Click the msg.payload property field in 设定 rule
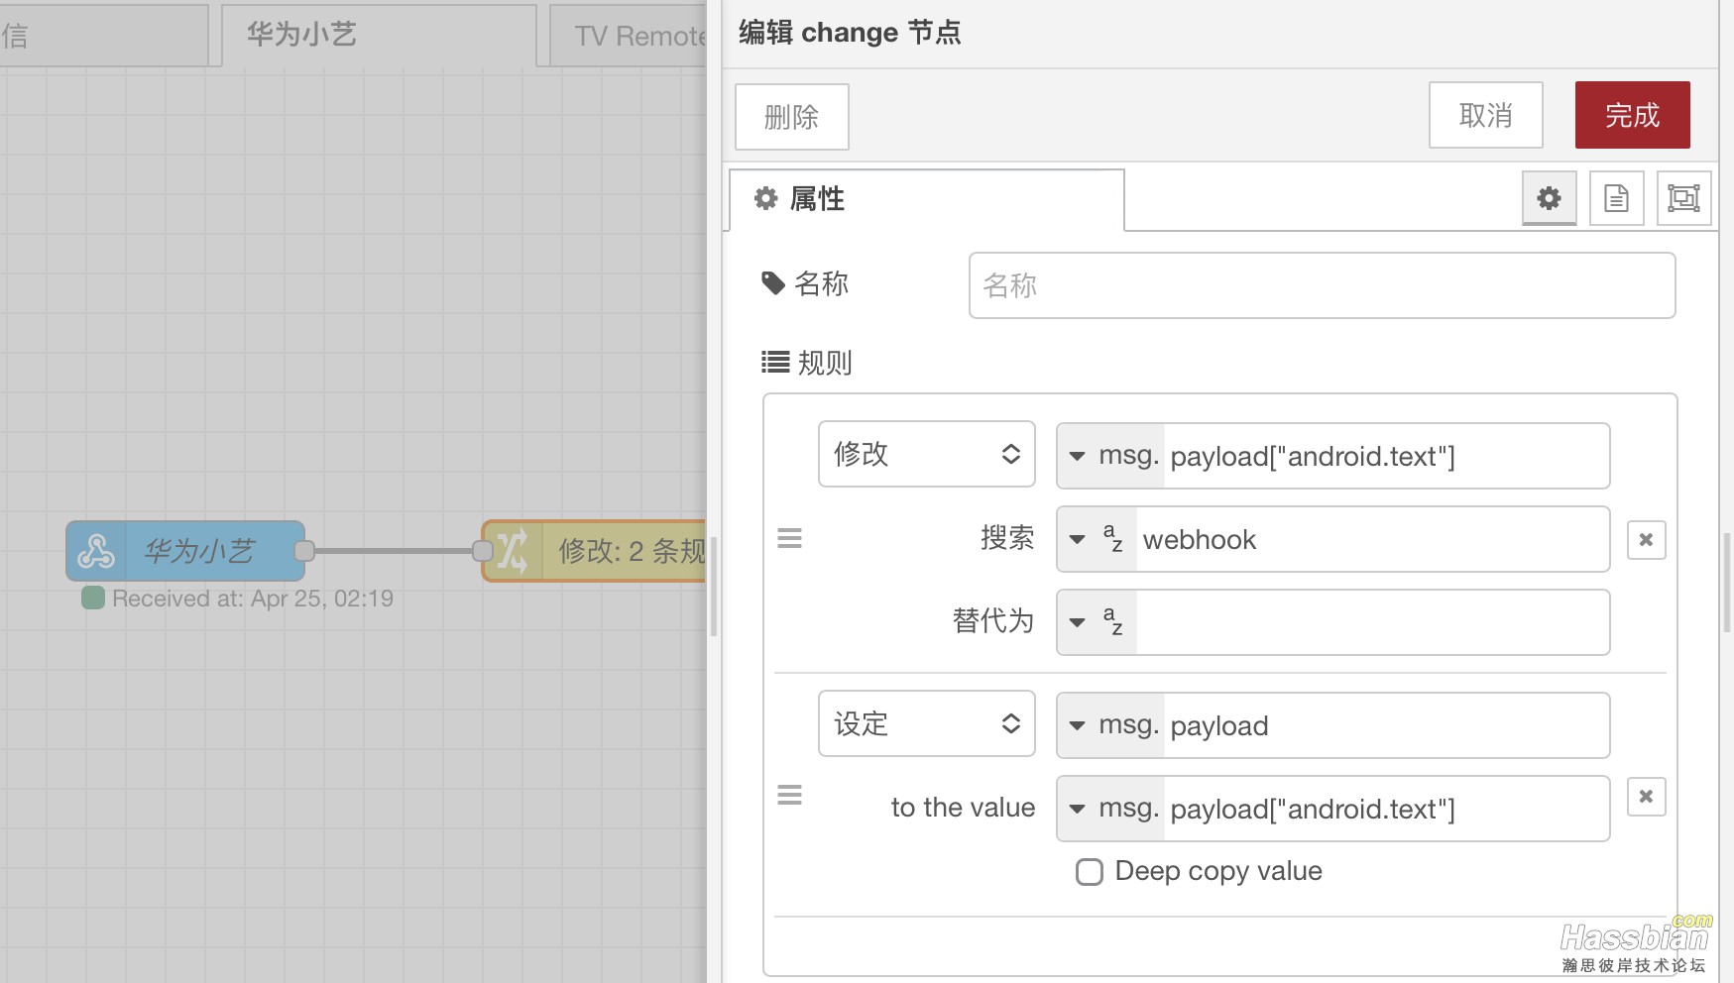Screen dimensions: 1734x983 1386,725
